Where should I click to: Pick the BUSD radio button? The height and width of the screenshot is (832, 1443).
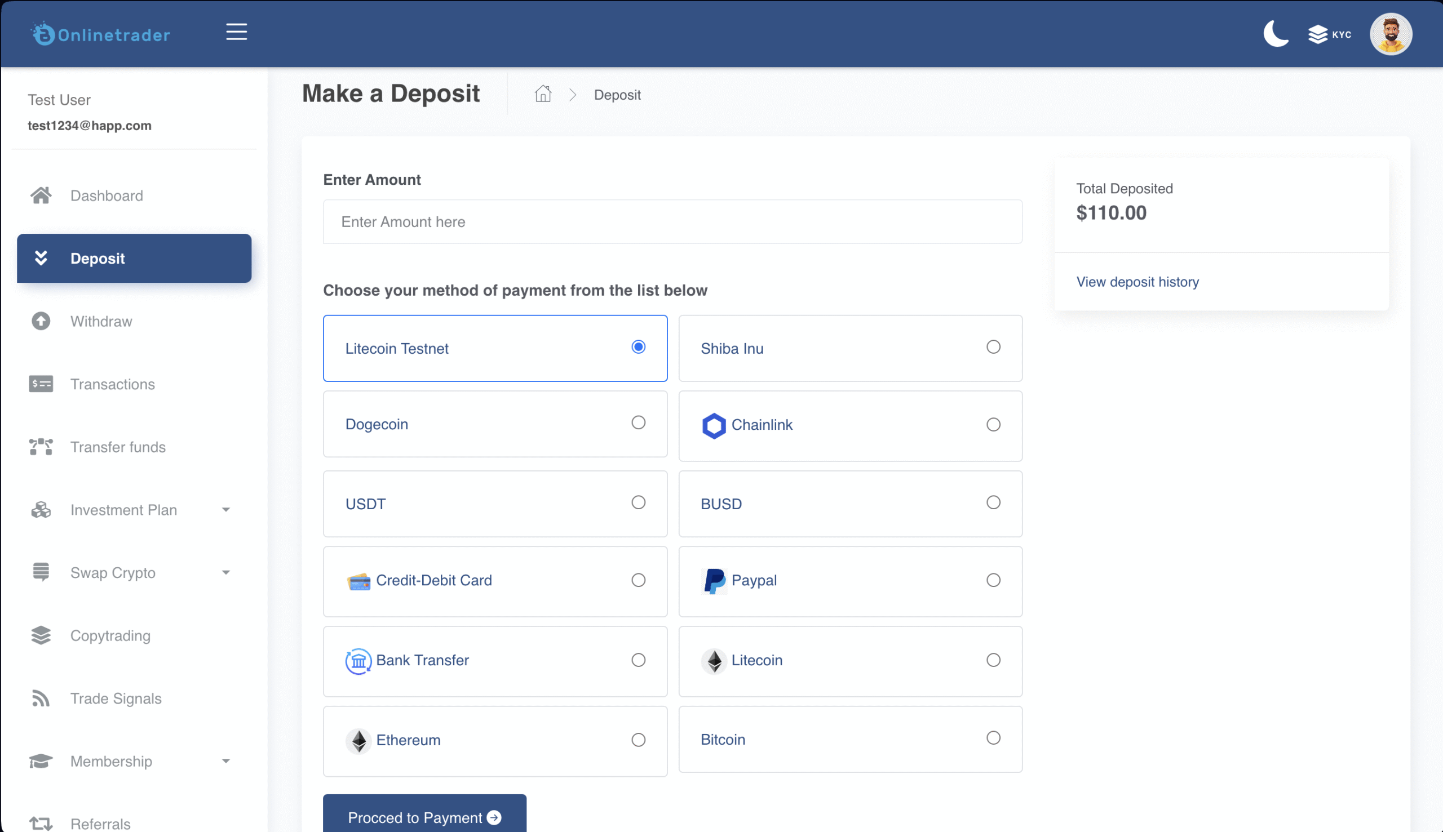[993, 502]
